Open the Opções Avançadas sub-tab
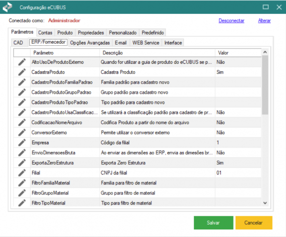Viewport: 286px width, 237px height. [90, 43]
